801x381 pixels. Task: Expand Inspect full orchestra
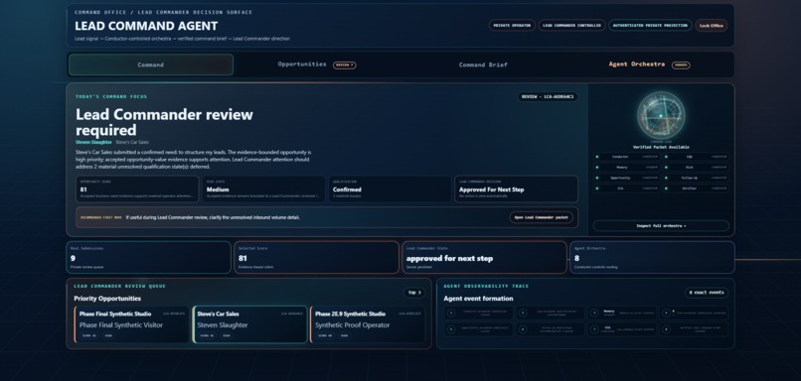pyautogui.click(x=661, y=225)
